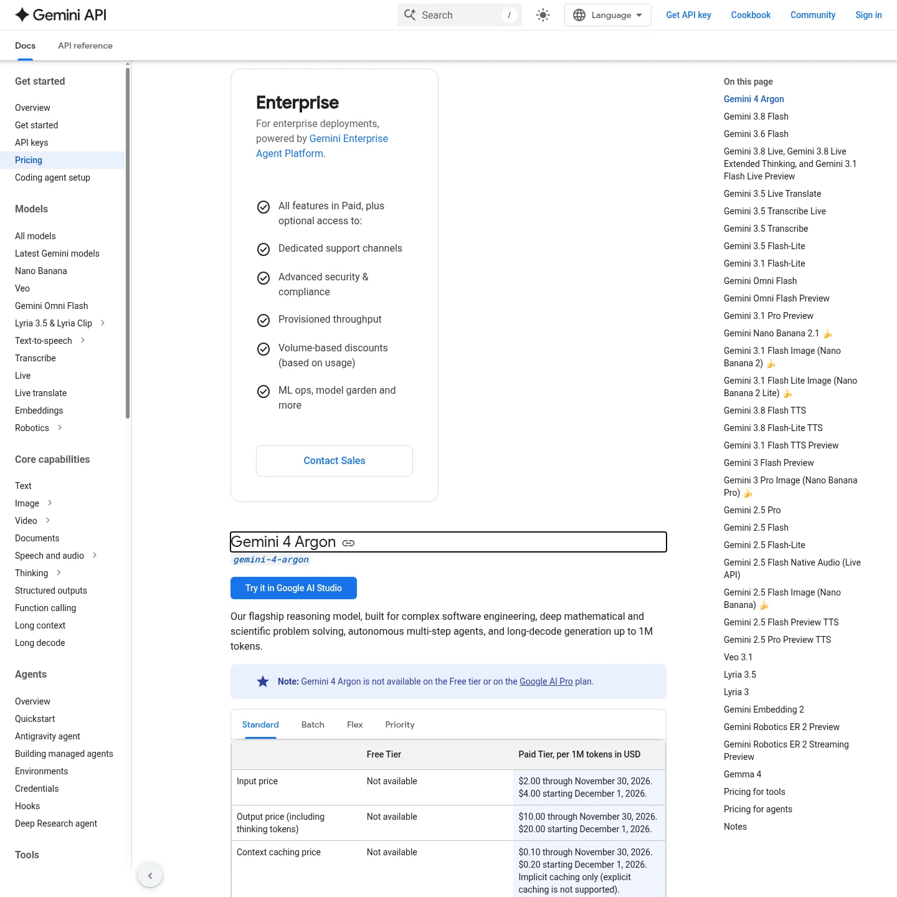The height and width of the screenshot is (897, 897).
Task: Switch to the API reference tab
Action: pyautogui.click(x=85, y=45)
